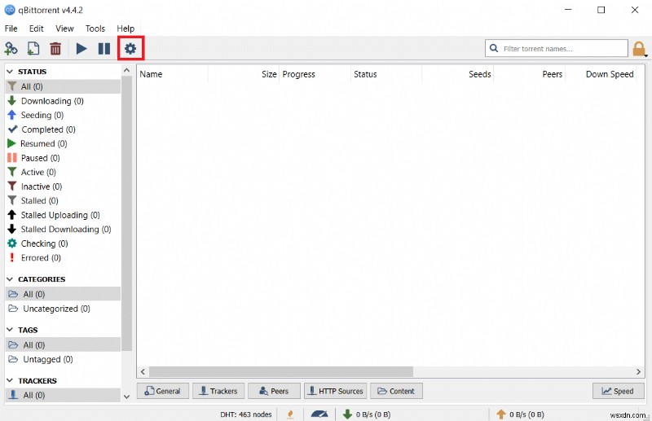The image size is (652, 421).
Task: Sort by Down Speed column header
Action: click(x=601, y=74)
